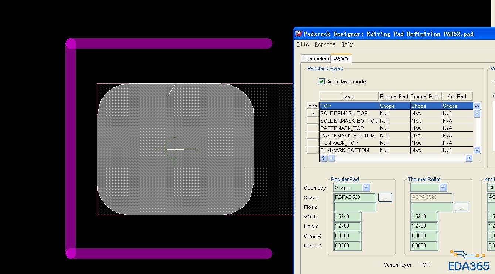This screenshot has height=274, width=495.
Task: Switch to the Parameters tab
Action: pyautogui.click(x=315, y=59)
